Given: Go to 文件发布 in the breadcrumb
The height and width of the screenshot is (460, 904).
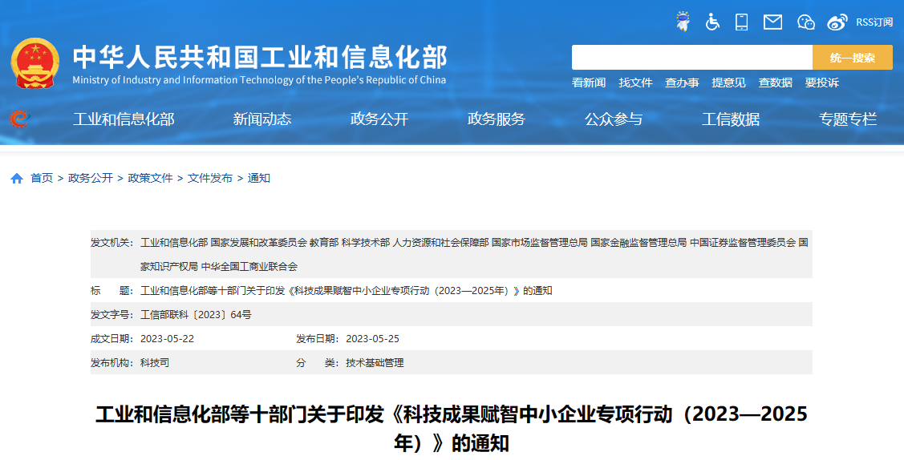Looking at the screenshot, I should coord(210,179).
